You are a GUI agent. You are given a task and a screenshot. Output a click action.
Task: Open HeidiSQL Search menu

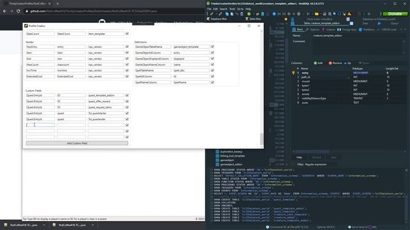click(x=224, y=9)
